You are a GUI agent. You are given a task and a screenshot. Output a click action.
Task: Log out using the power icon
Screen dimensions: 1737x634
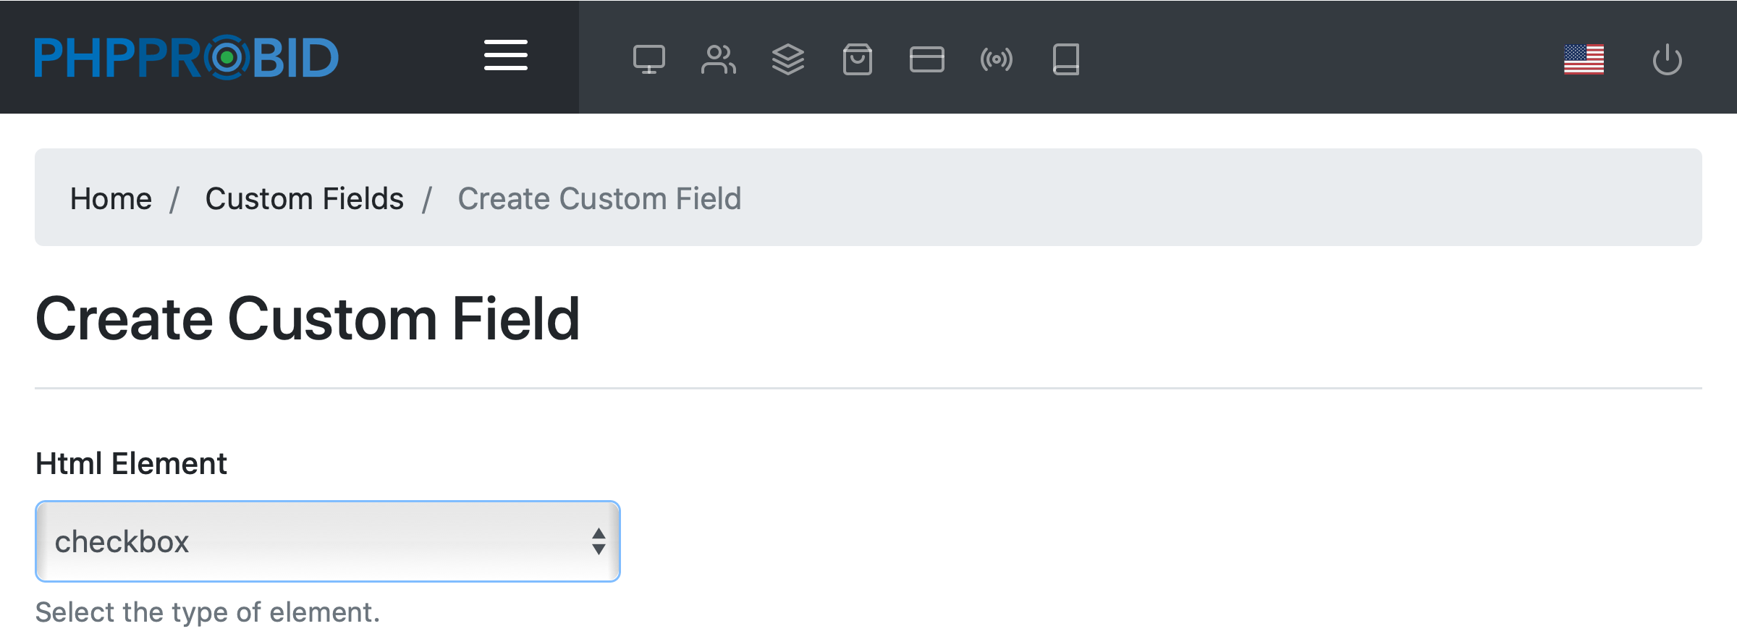coord(1667,59)
